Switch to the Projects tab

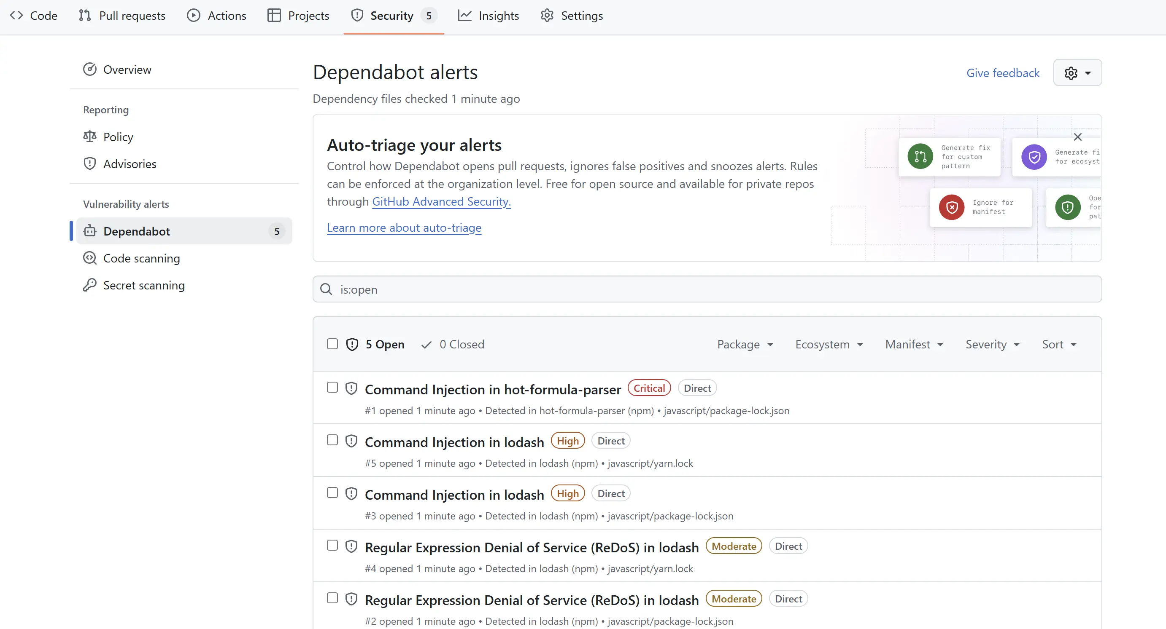[x=298, y=15]
